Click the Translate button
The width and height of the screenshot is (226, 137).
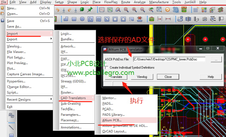tap(116, 77)
